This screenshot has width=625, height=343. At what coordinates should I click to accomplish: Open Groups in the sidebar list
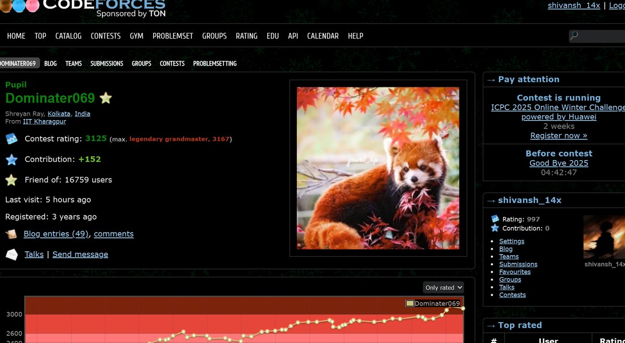point(510,280)
